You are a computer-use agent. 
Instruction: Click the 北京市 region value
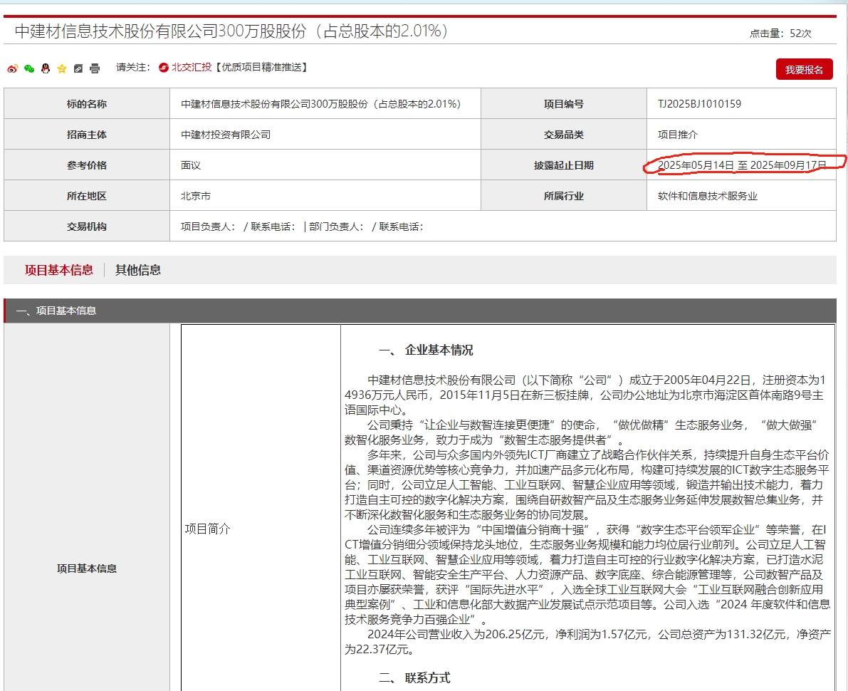tap(195, 196)
